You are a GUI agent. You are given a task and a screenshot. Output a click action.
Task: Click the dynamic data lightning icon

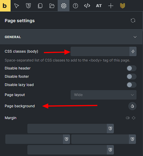pyautogui.click(x=133, y=51)
